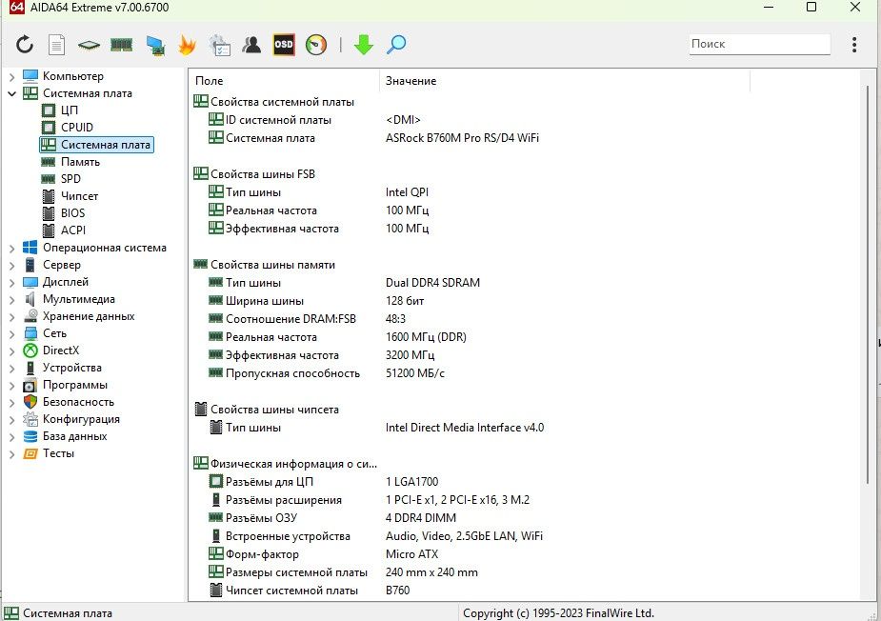Collapse the Системная плата tree node
The width and height of the screenshot is (881, 621).
[11, 94]
